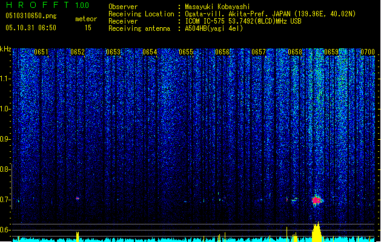Viewport: 381px width, 242px height.
Task: Click the yellow power spike at 0652
Action: 78,237
